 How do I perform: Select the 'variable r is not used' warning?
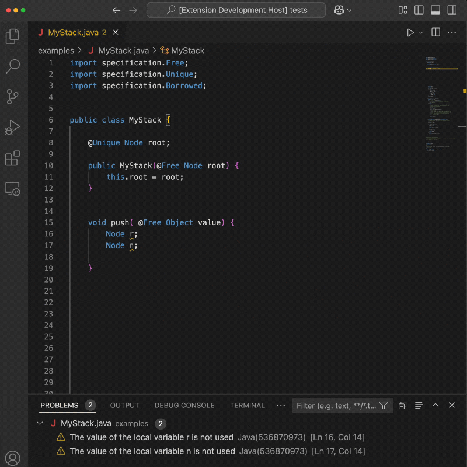[210, 437]
